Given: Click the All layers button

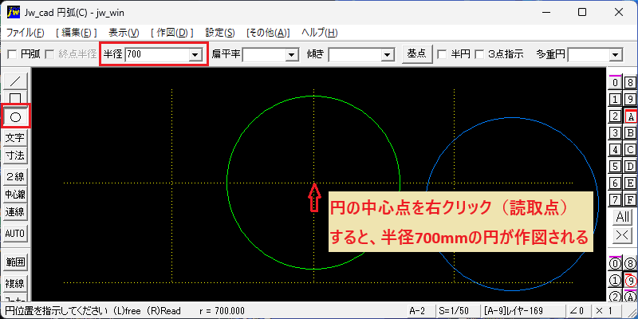Looking at the screenshot, I should 623,217.
